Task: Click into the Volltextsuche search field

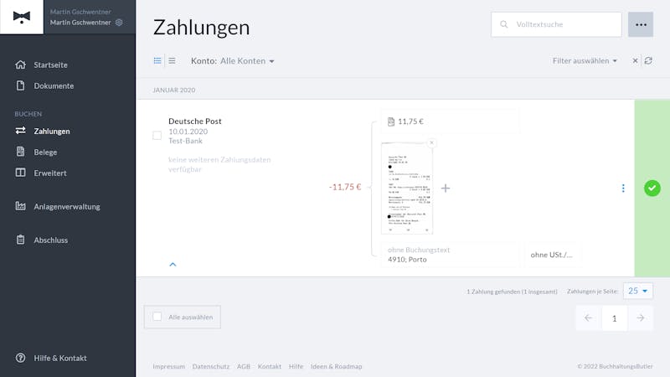Action: point(556,24)
